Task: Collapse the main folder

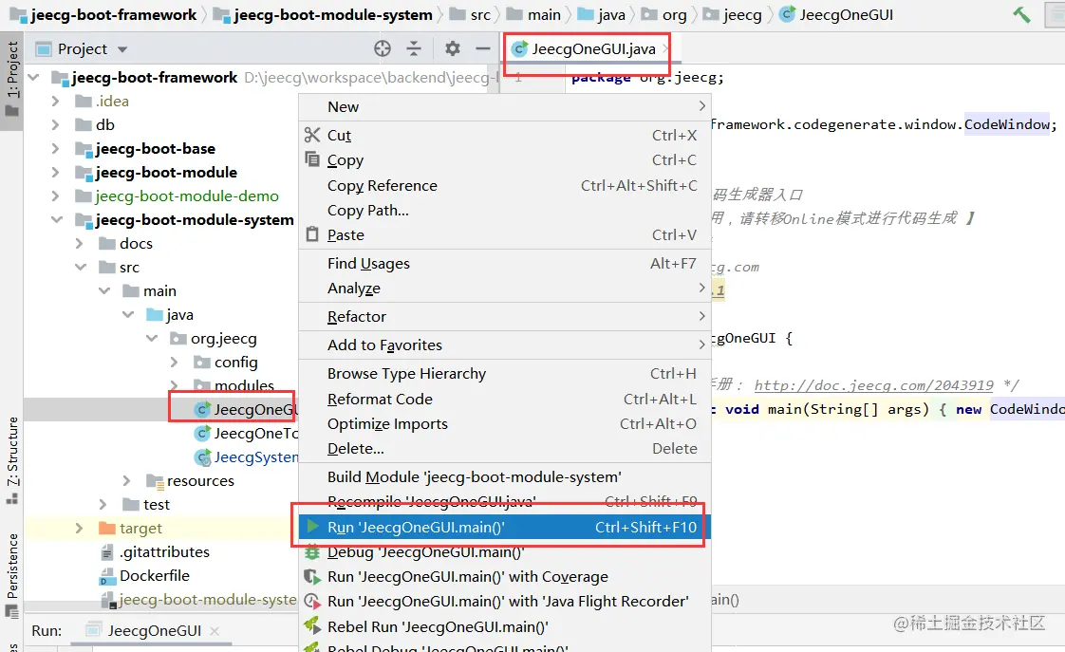Action: pyautogui.click(x=104, y=290)
